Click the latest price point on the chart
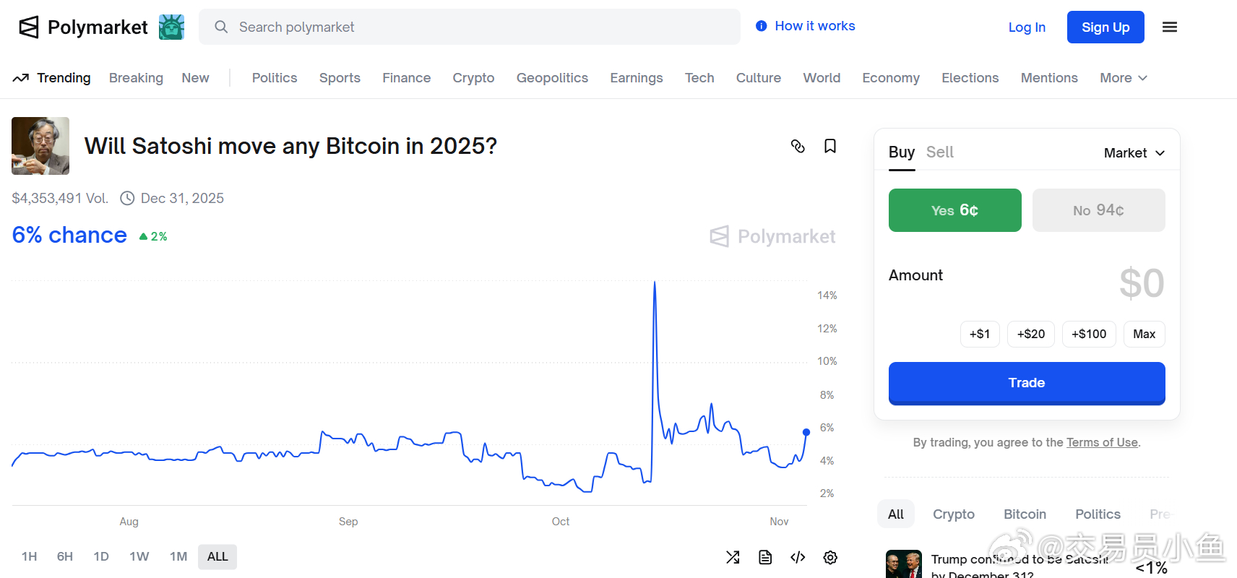1237x578 pixels. pyautogui.click(x=806, y=432)
